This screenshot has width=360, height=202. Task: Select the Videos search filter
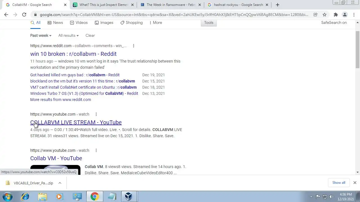79,22
